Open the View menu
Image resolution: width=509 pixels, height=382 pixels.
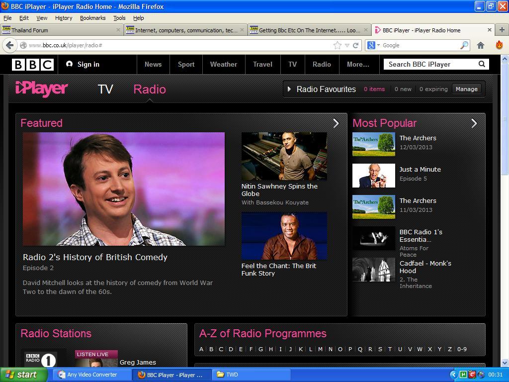point(42,18)
